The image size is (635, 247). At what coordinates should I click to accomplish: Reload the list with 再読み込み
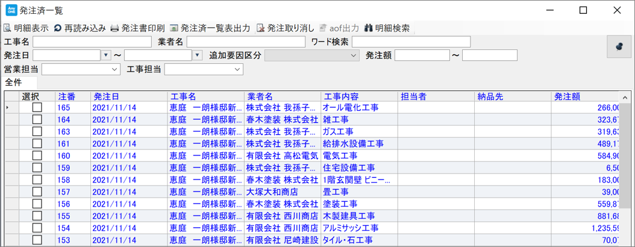tap(80, 28)
